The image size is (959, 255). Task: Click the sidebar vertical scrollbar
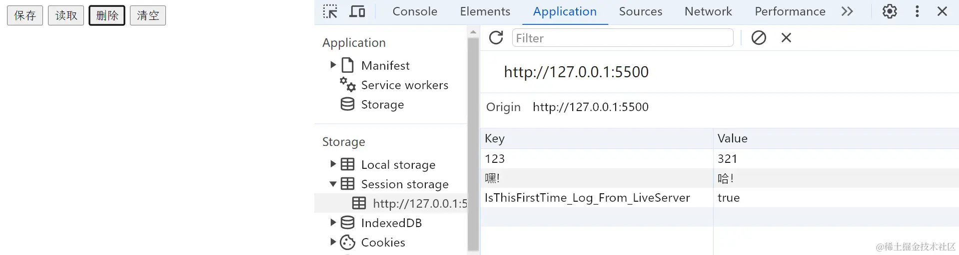coord(473,144)
